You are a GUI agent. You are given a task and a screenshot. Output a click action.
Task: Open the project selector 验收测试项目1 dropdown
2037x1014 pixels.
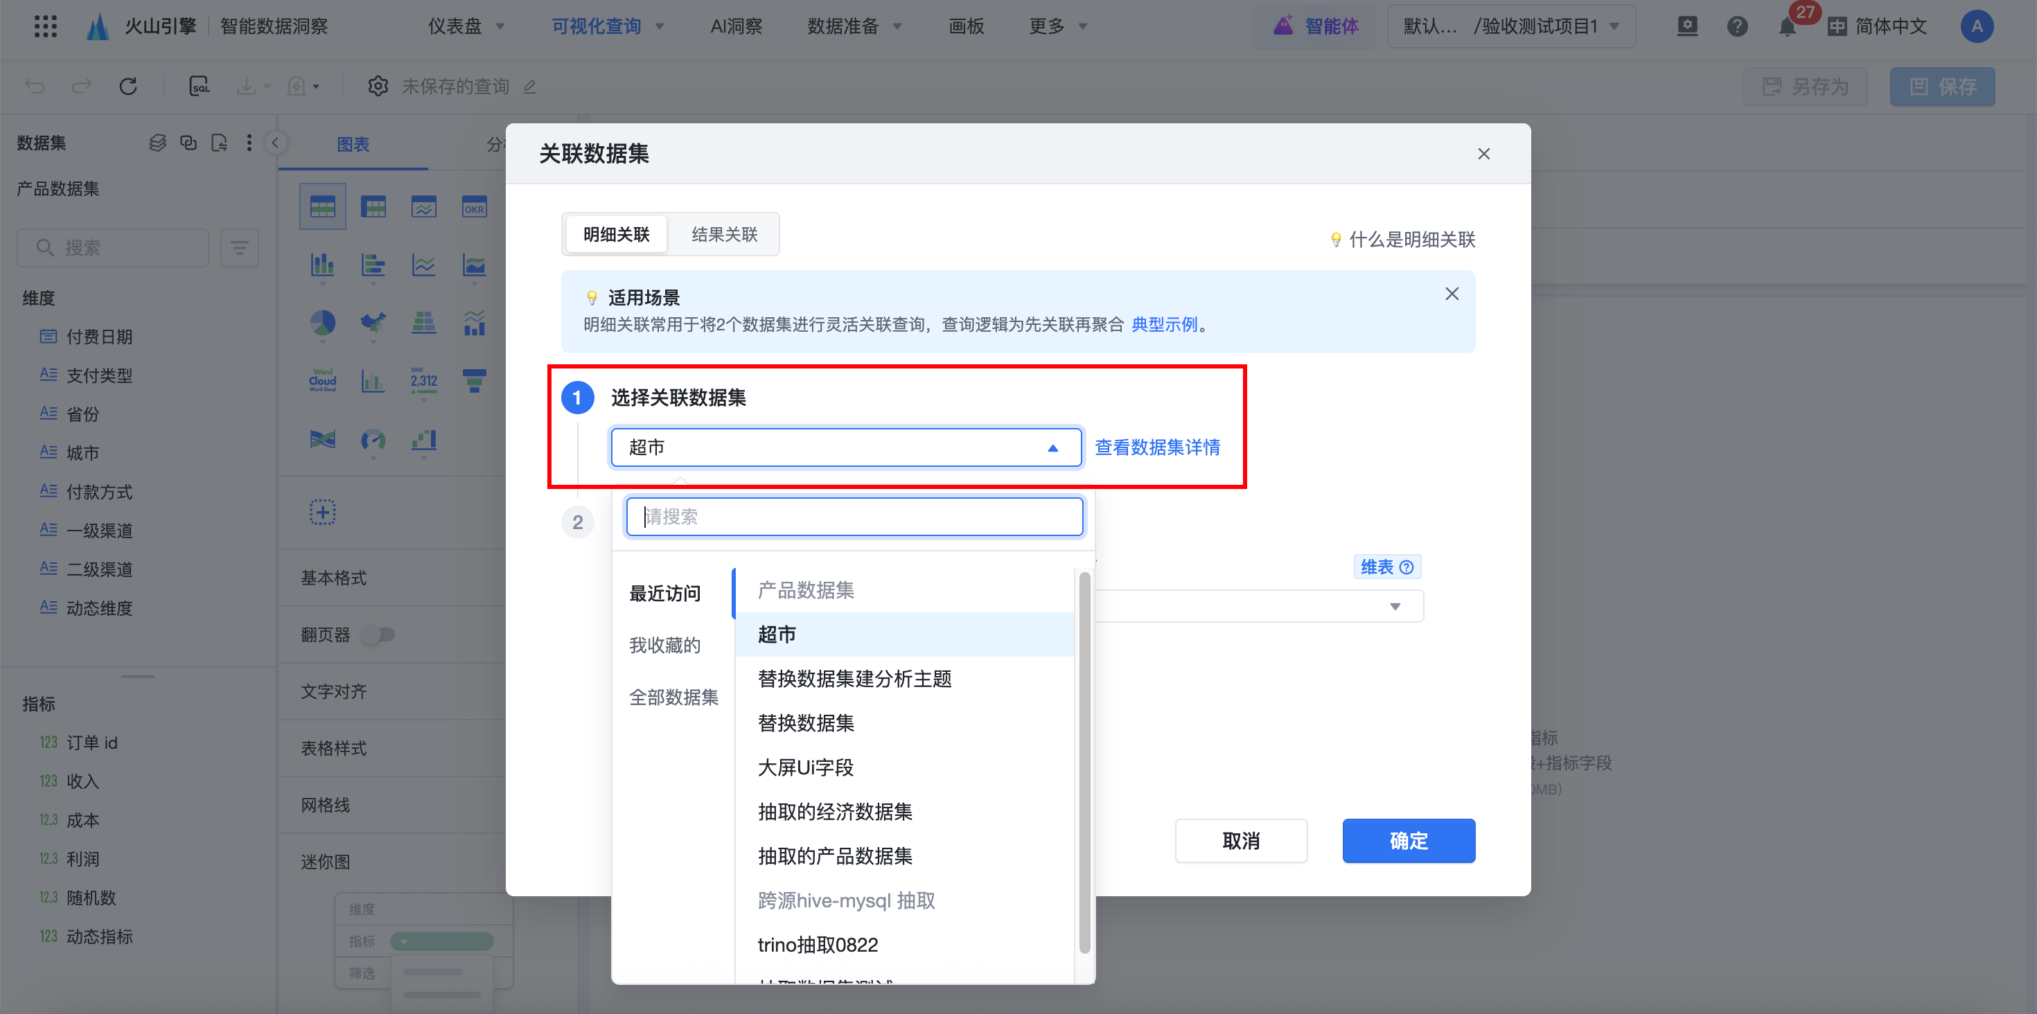(1510, 27)
